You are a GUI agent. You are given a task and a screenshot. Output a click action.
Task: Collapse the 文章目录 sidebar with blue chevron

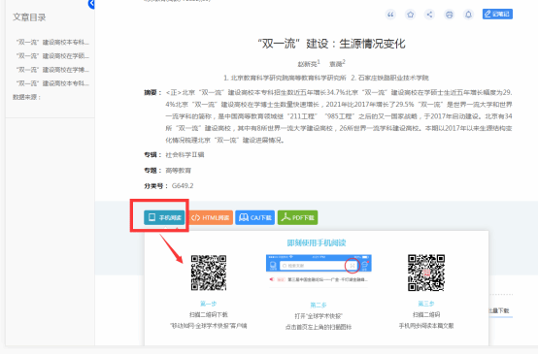point(91,4)
